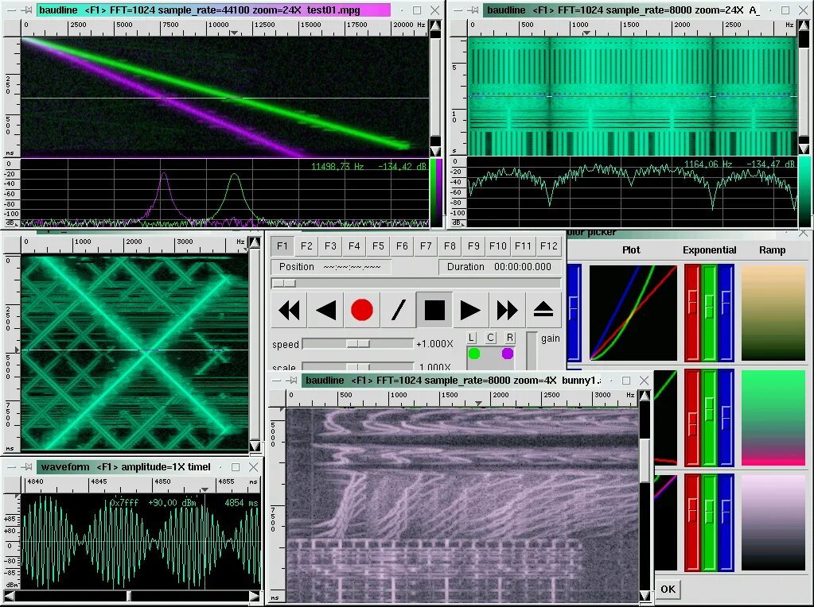Viewport: 814px width, 607px height.
Task: Click the slash pause button
Action: (x=398, y=311)
